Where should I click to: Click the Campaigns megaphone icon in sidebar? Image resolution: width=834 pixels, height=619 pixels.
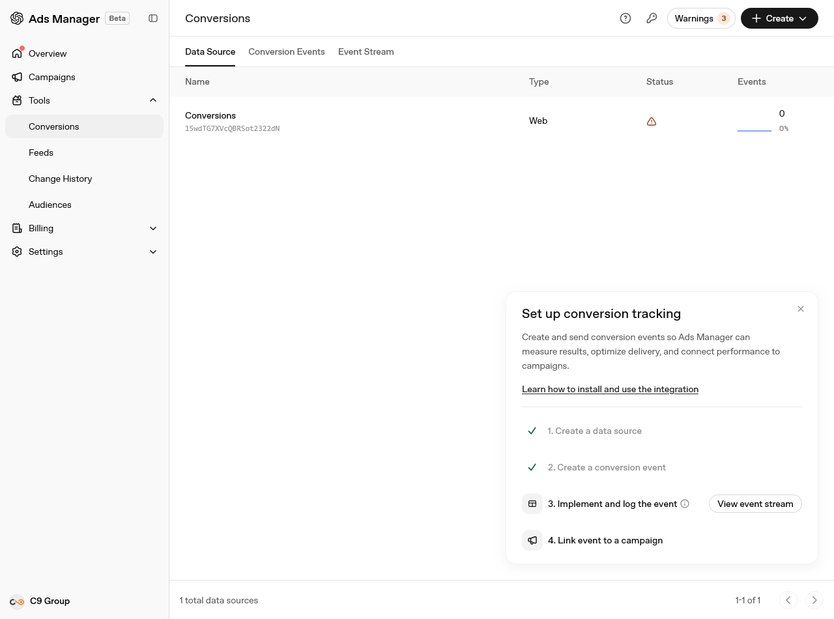pyautogui.click(x=17, y=77)
